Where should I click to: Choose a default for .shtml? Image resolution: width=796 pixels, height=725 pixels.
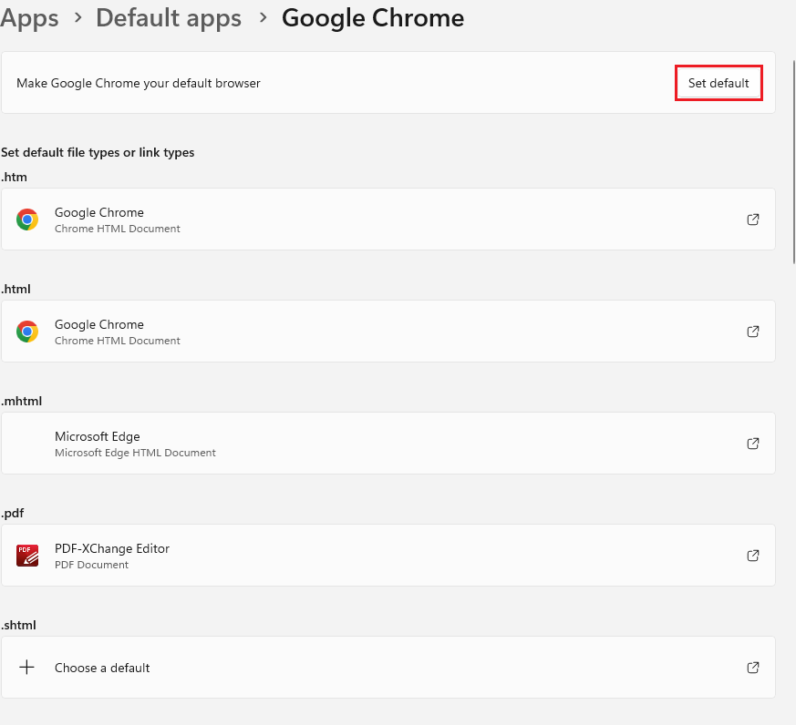388,668
